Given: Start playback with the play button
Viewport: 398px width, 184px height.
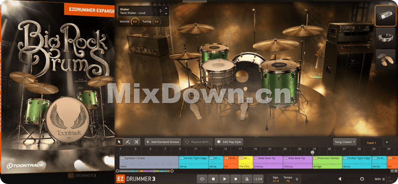Looking at the screenshot, I should click(224, 179).
